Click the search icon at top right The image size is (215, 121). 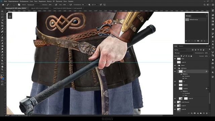click(x=205, y=5)
